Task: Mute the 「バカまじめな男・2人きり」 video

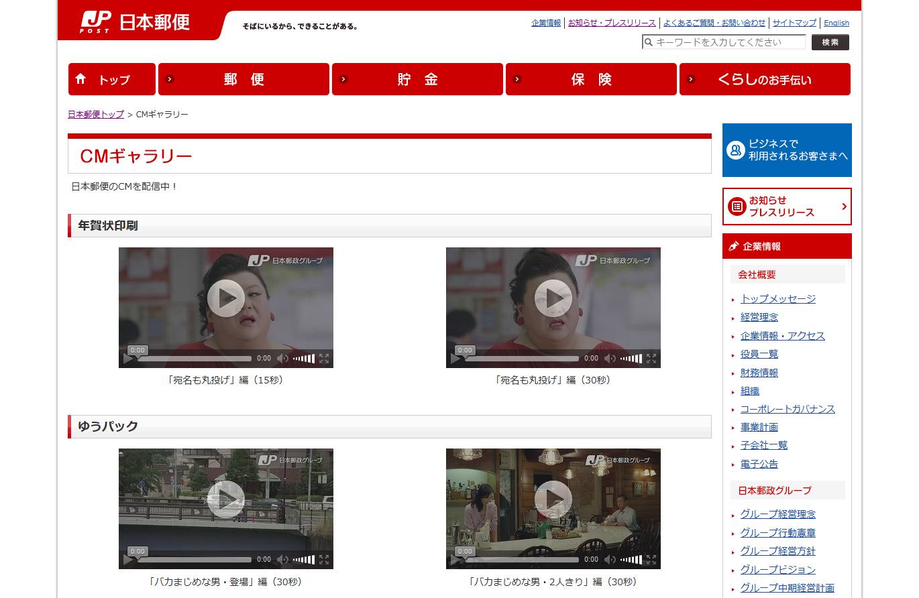Action: click(x=610, y=560)
